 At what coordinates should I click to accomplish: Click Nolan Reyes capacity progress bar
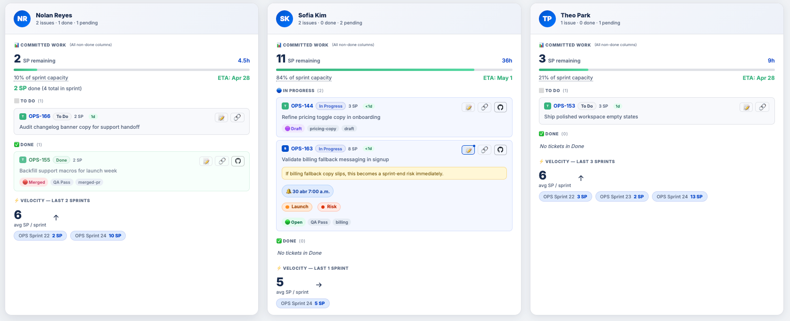point(132,70)
